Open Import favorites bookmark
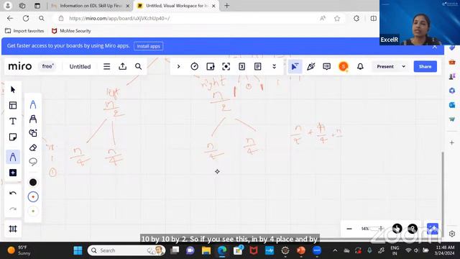The width and height of the screenshot is (460, 259). [24, 31]
